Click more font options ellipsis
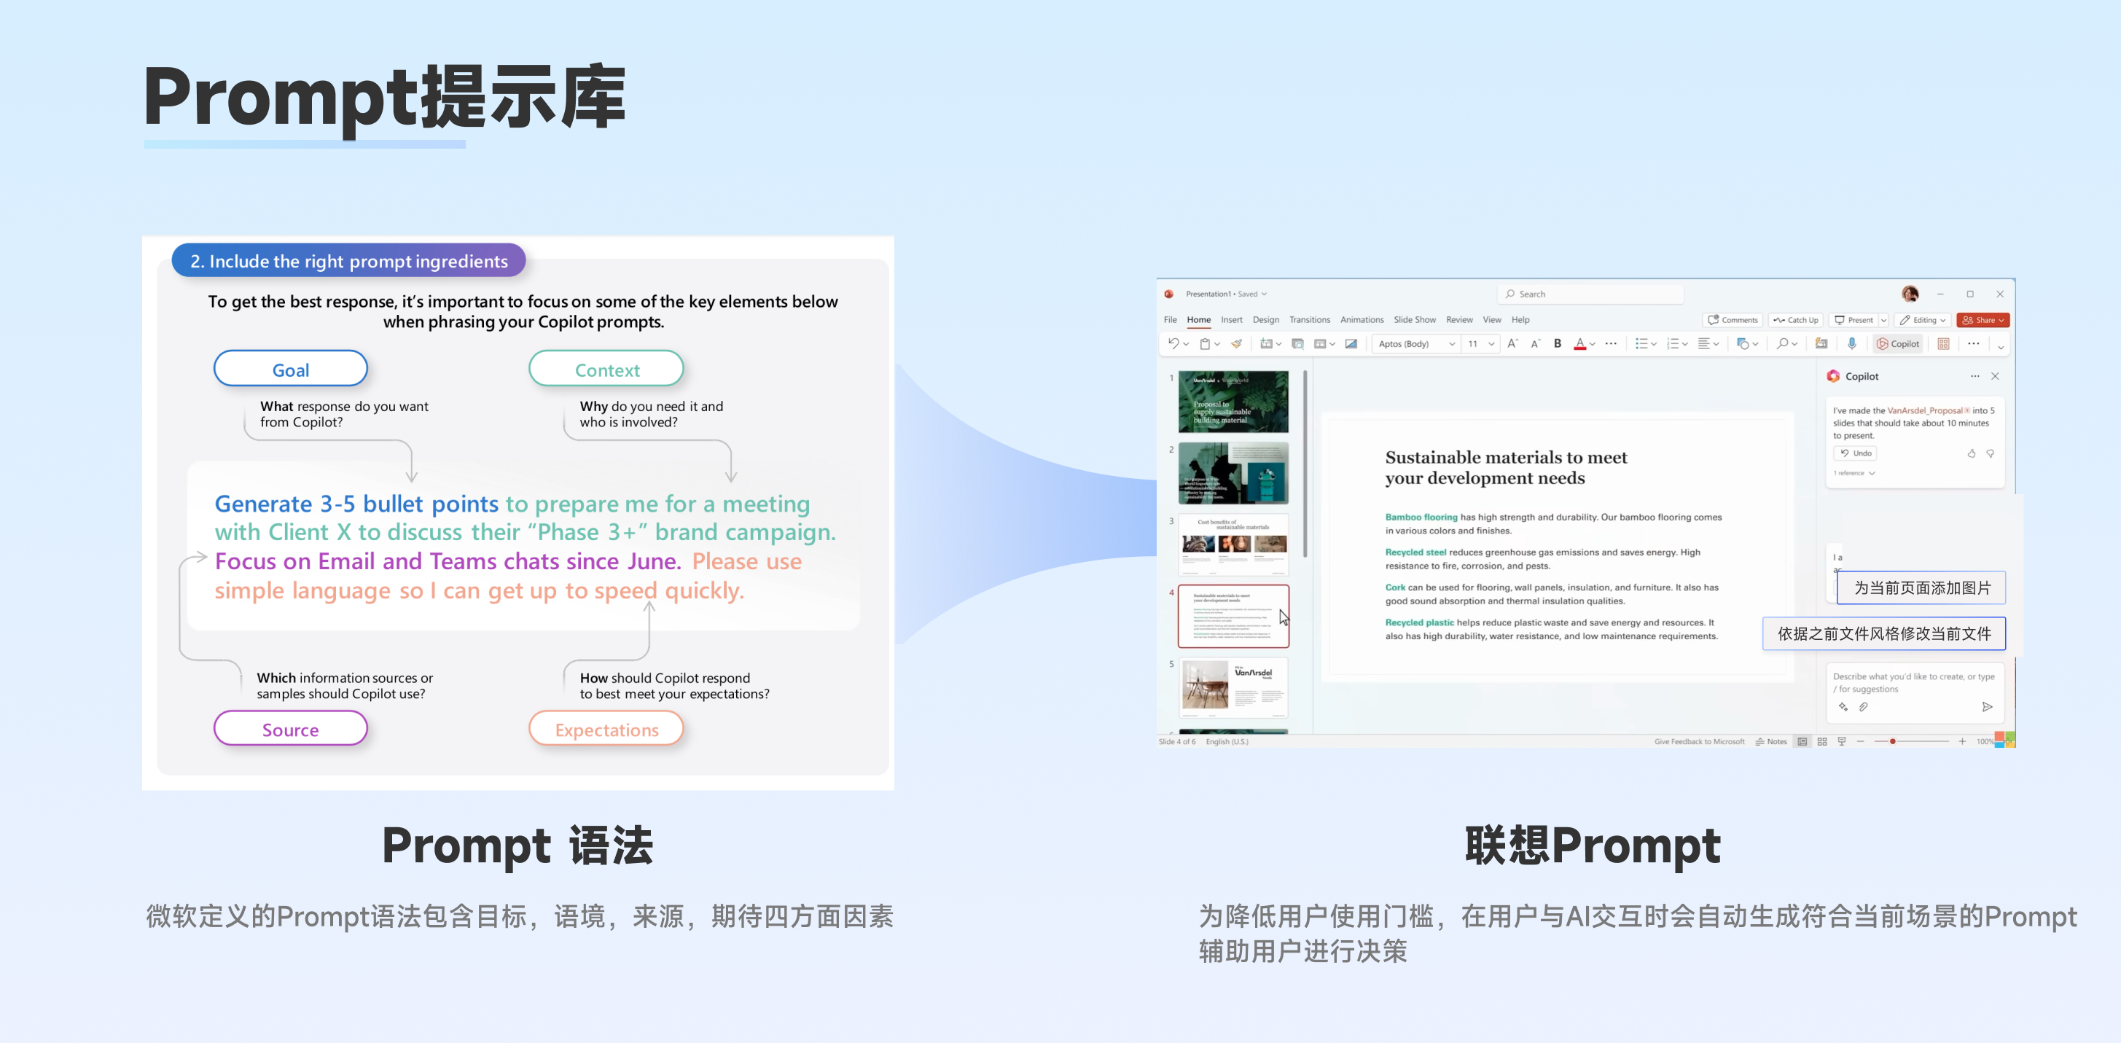Viewport: 2121px width, 1043px height. [x=1611, y=343]
